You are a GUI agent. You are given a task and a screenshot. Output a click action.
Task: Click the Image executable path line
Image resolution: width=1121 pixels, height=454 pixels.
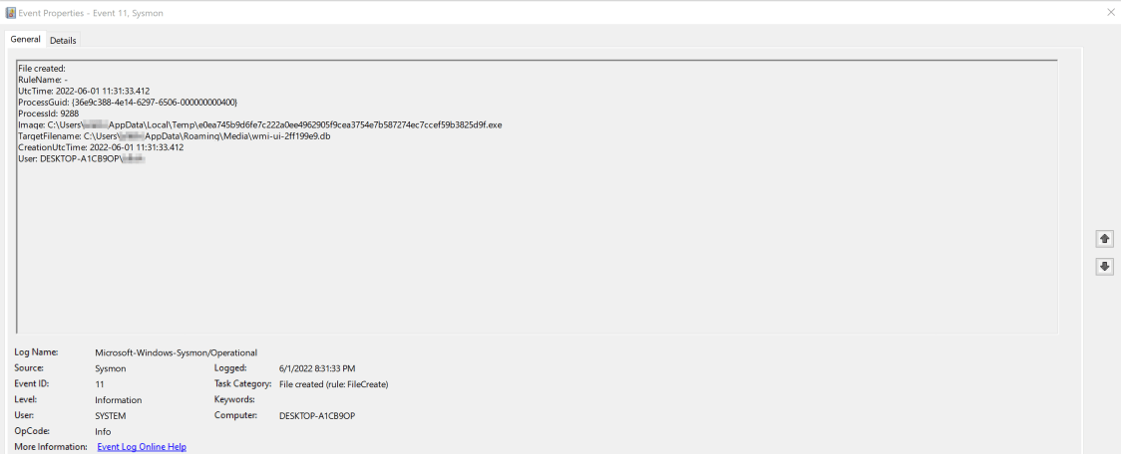[259, 124]
